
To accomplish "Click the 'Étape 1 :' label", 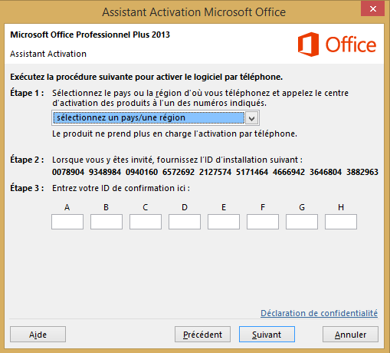I will click(x=27, y=93).
